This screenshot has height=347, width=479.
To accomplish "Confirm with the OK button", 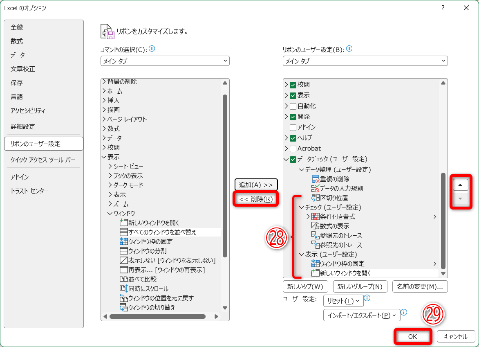I will [412, 336].
